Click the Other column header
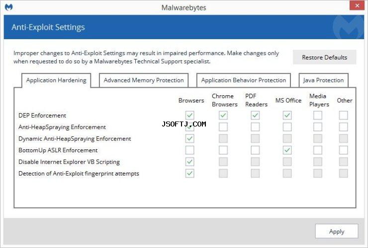Screen dimensions: 368x248 [345, 101]
